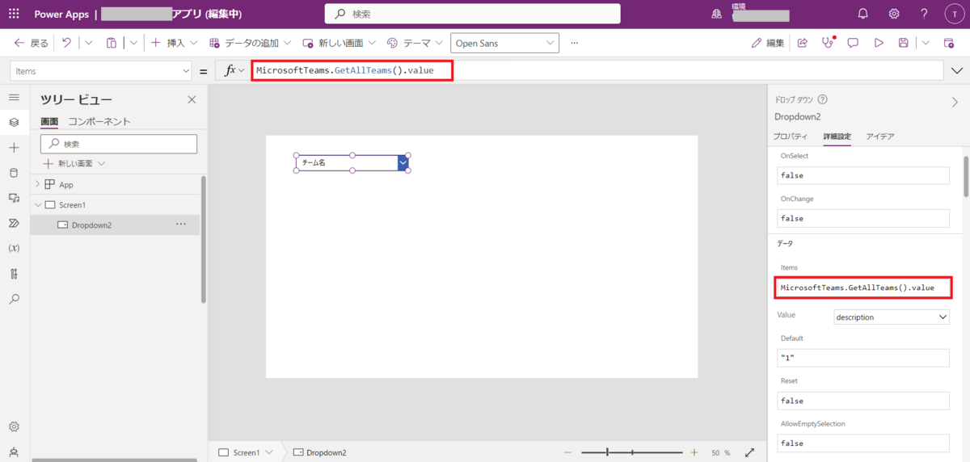The height and width of the screenshot is (462, 970).
Task: Open the help question mark icon
Action: (925, 14)
